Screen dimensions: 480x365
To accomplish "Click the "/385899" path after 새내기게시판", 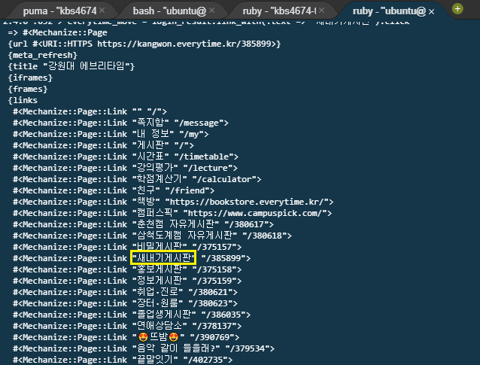I will pyautogui.click(x=226, y=258).
